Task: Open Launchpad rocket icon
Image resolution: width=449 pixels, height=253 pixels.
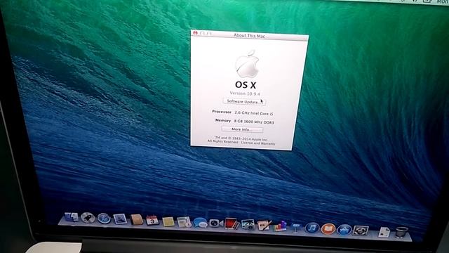Action: [x=88, y=218]
